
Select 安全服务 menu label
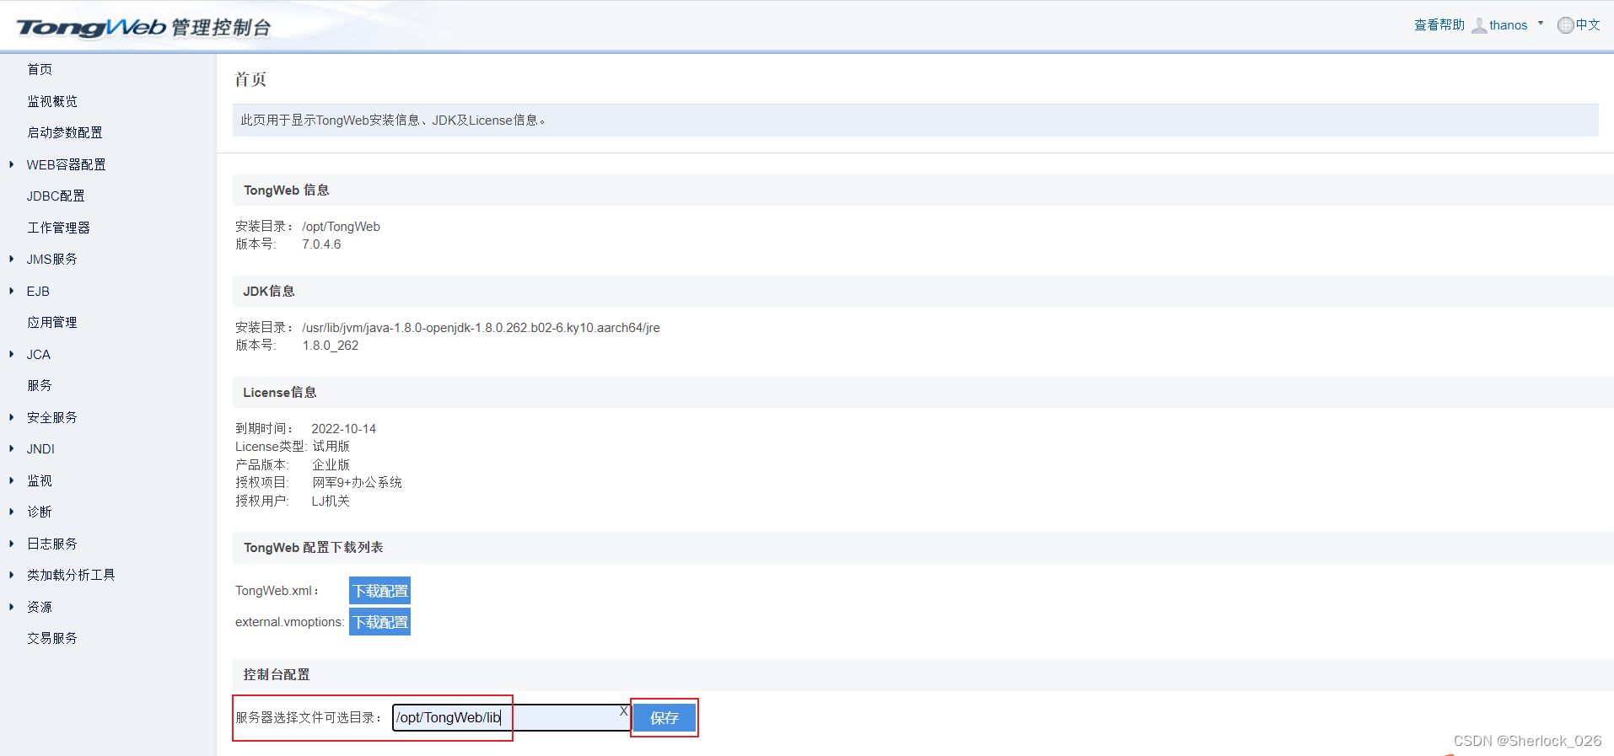[x=52, y=417]
